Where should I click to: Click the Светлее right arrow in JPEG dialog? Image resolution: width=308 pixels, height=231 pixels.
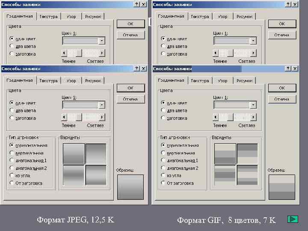[x=102, y=117]
